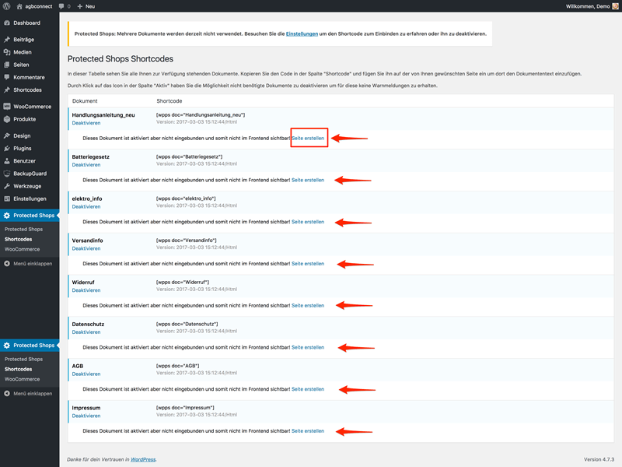Click the Medien media icon in sidebar
622x467 pixels.
point(7,52)
